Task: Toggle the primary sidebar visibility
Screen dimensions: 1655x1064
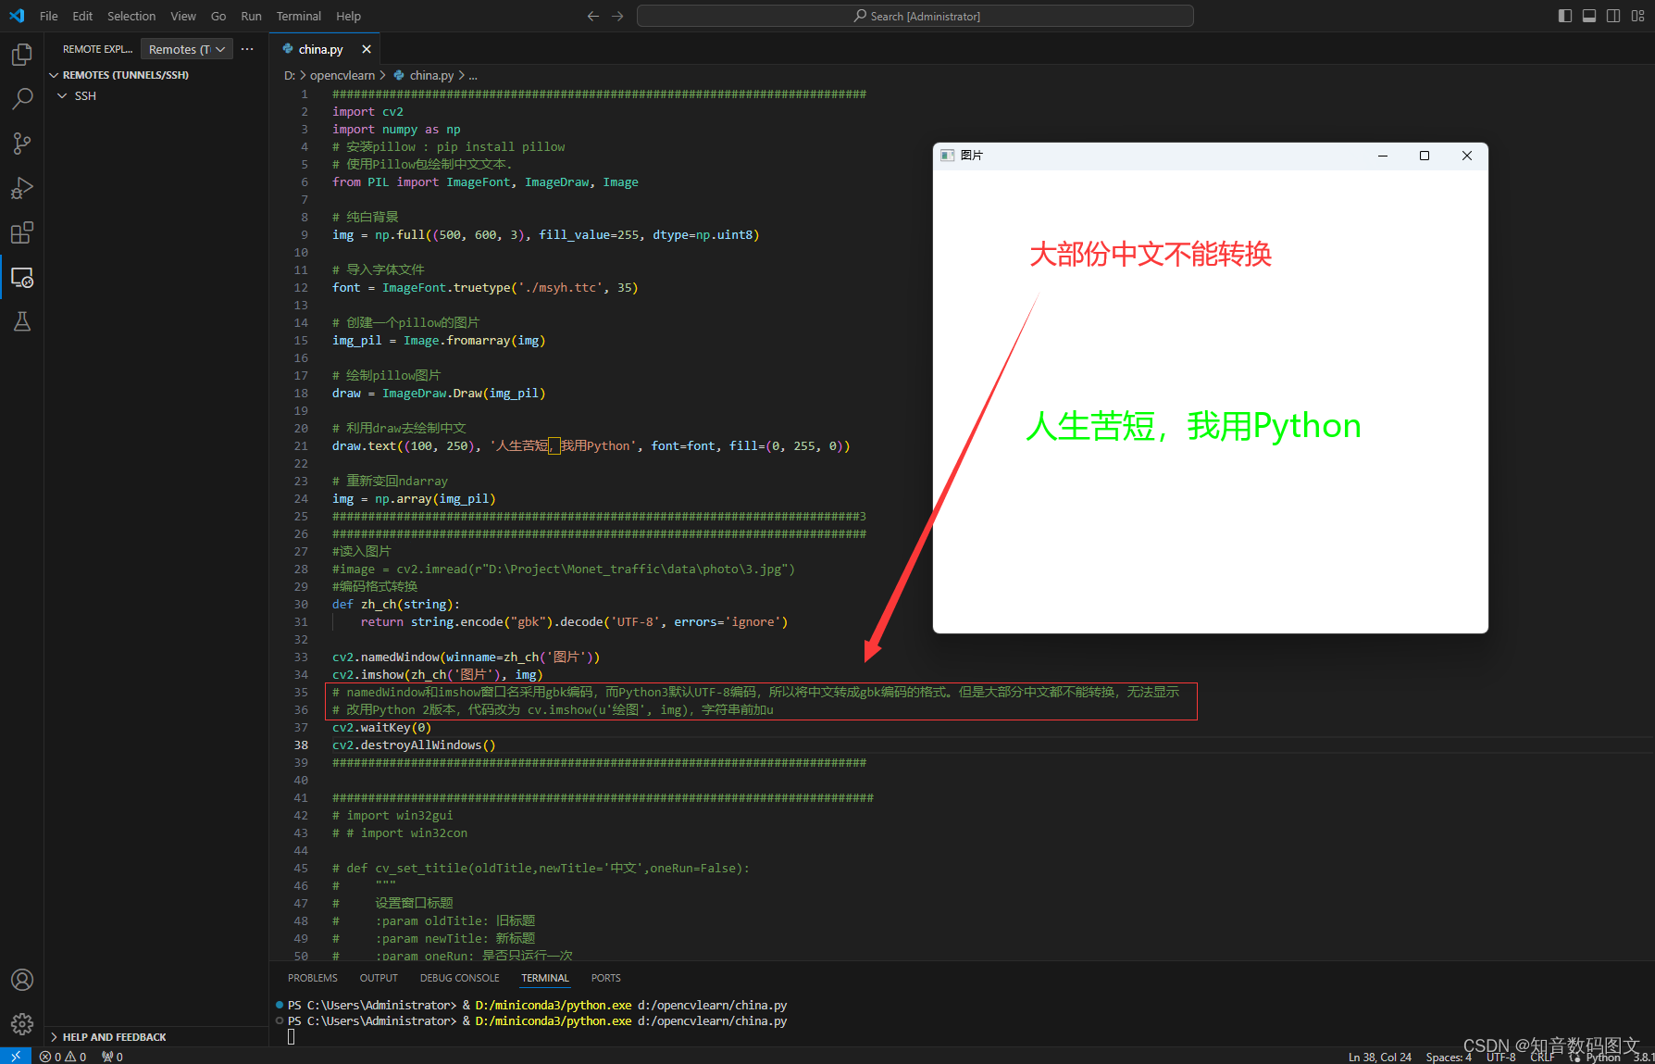Action: pyautogui.click(x=1564, y=15)
